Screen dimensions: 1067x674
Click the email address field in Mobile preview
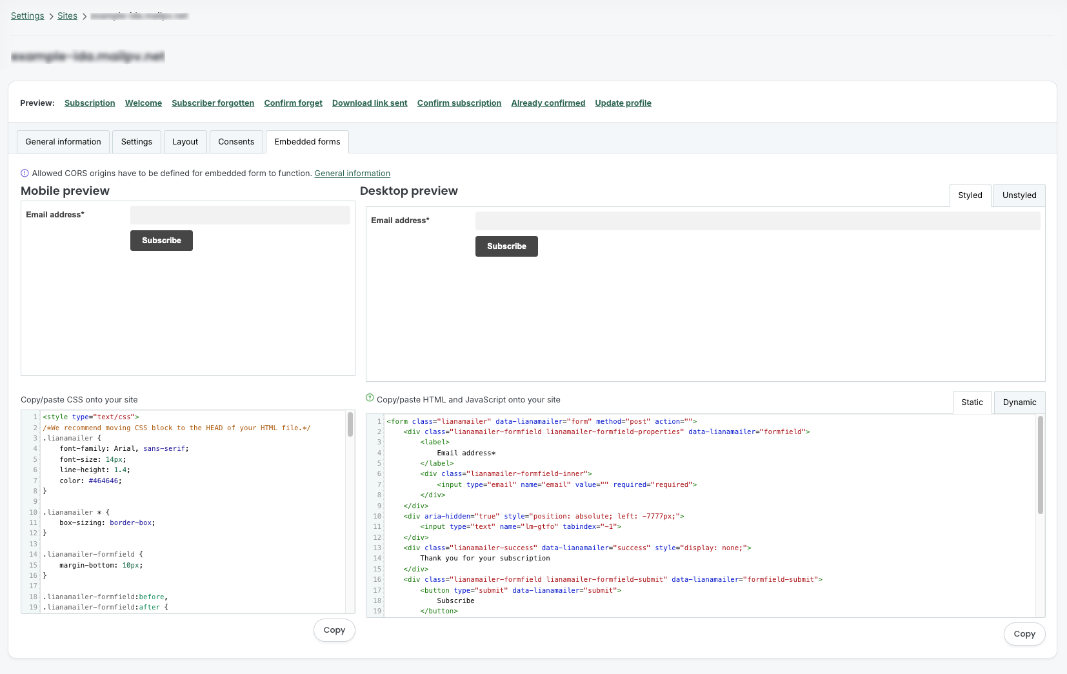pyautogui.click(x=240, y=215)
